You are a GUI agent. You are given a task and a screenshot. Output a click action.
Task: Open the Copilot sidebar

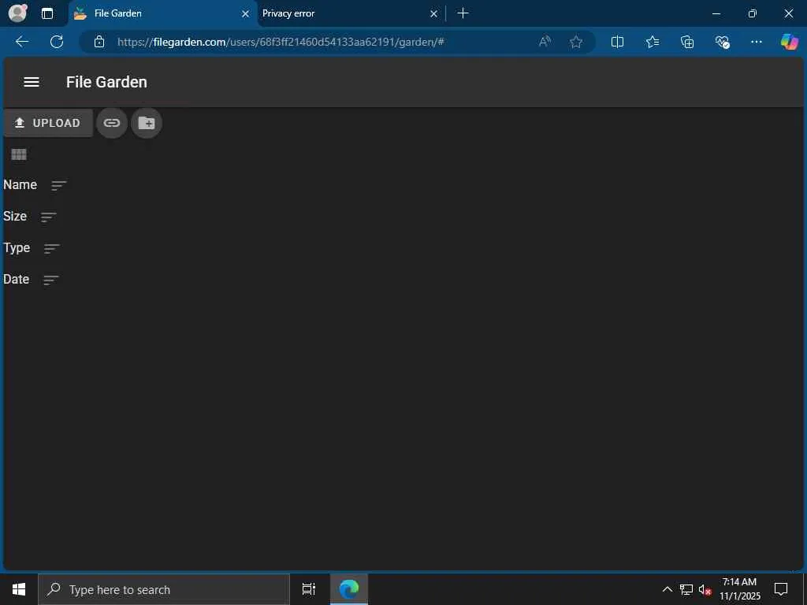point(789,42)
